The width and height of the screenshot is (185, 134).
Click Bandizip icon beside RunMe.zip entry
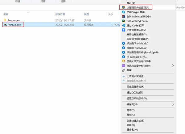tap(123, 43)
